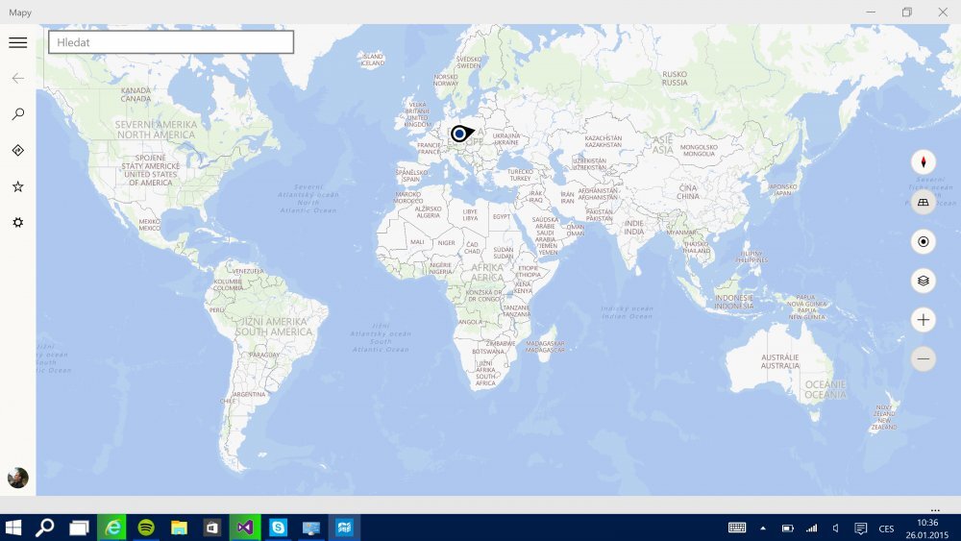Open the remote desktop taskbar icon
Screen dimensions: 961x541
(311, 528)
